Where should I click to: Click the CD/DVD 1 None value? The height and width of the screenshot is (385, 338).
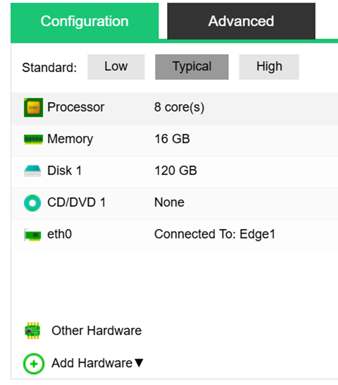[169, 203]
